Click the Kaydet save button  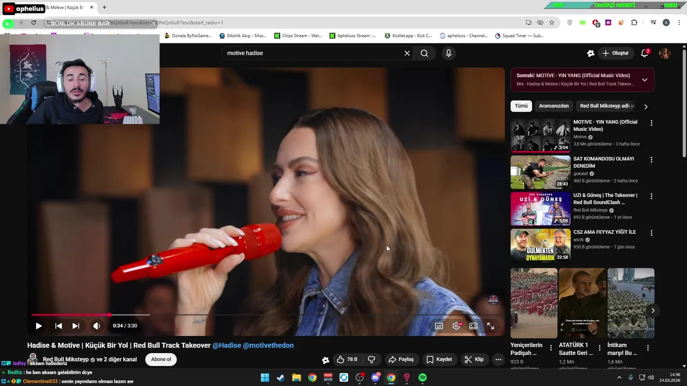tap(439, 359)
